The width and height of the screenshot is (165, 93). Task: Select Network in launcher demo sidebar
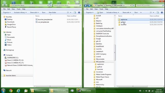pyautogui.click(x=9, y=70)
